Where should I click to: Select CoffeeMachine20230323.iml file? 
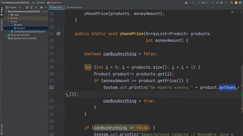(28, 32)
